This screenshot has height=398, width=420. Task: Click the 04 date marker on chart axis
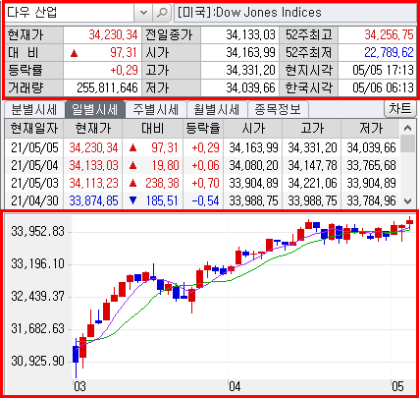coord(235,387)
